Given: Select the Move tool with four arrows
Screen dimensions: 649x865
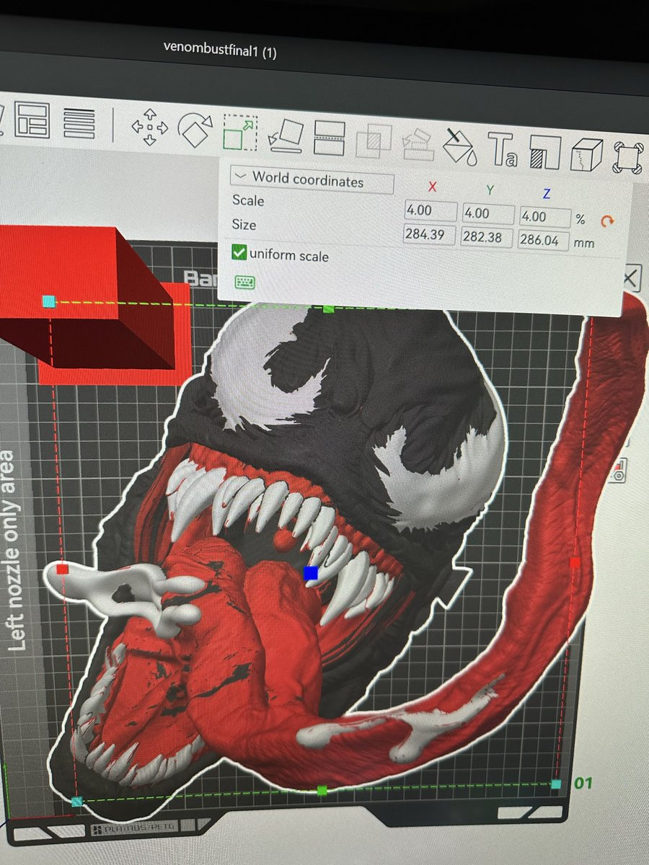Looking at the screenshot, I should click(x=149, y=128).
